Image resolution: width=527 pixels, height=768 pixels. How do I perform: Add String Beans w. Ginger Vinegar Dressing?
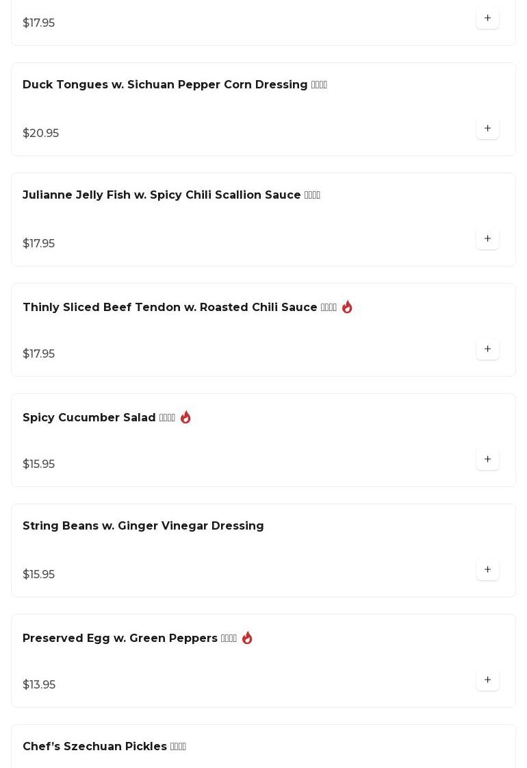[x=487, y=569]
